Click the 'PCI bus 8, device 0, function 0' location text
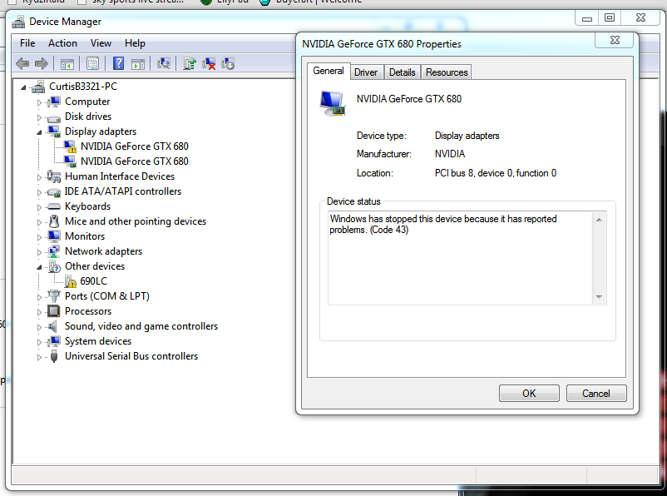 (495, 173)
